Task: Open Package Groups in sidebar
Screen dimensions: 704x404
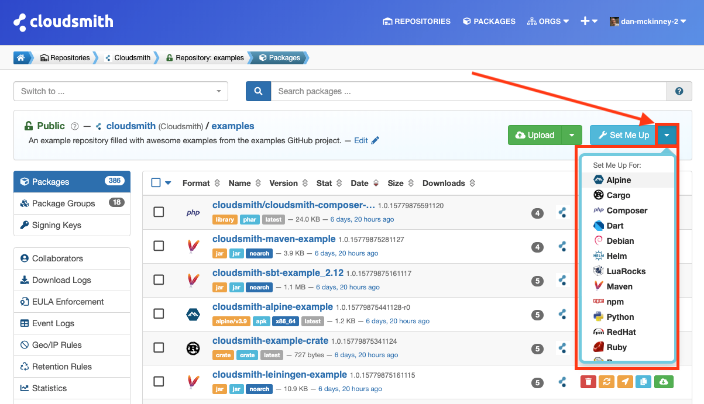Action: click(x=72, y=203)
